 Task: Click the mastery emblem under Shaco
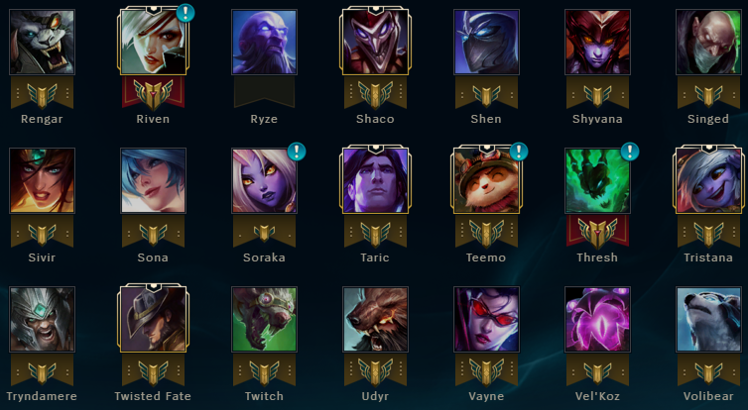tap(375, 94)
